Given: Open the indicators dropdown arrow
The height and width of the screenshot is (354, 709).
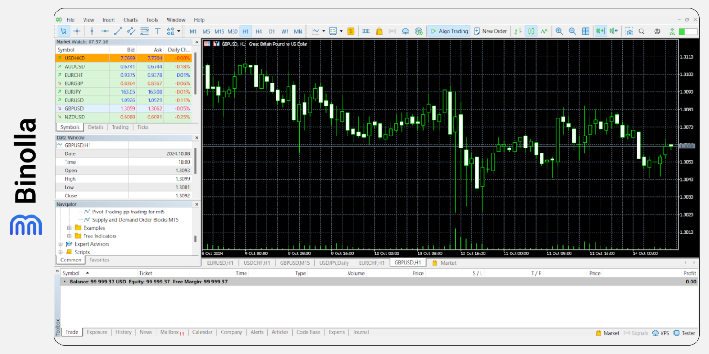Looking at the screenshot, I should 323,31.
